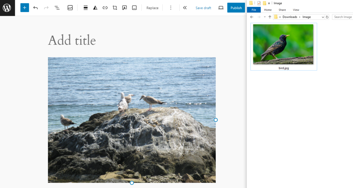This screenshot has height=188, width=353.
Task: Apply duotone filter using triangle icon
Action: click(x=95, y=8)
